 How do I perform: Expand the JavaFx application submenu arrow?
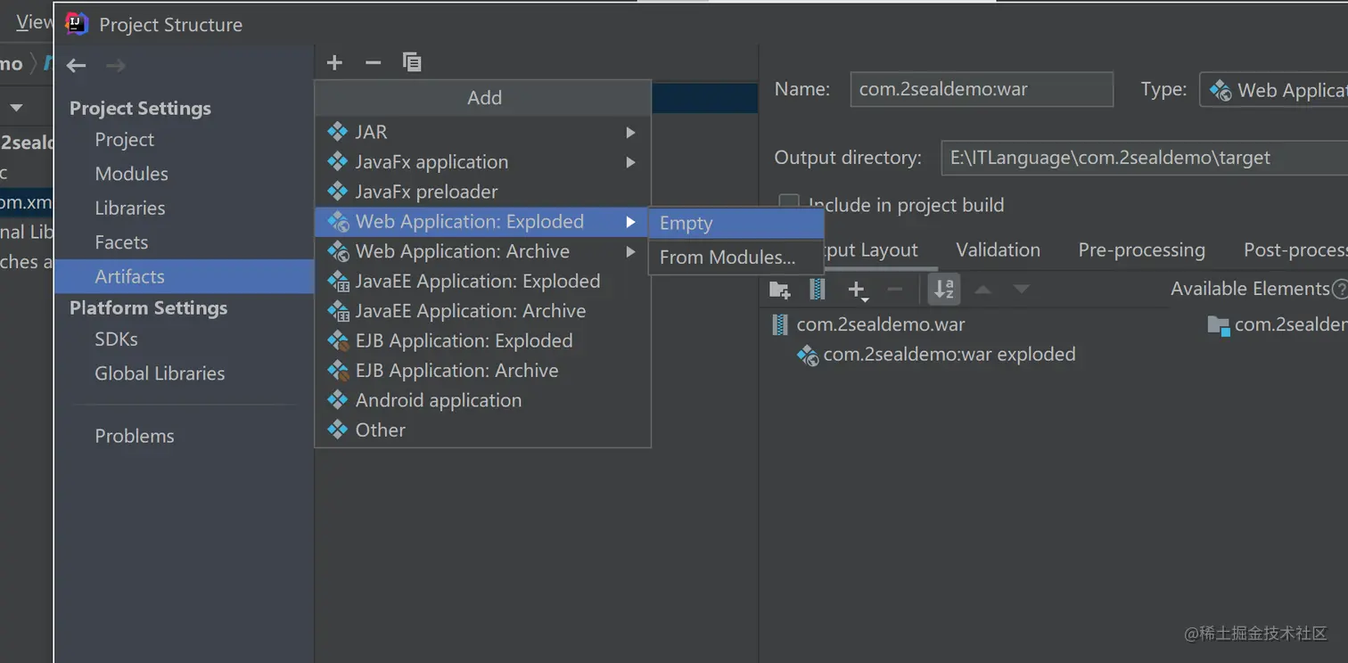click(630, 162)
